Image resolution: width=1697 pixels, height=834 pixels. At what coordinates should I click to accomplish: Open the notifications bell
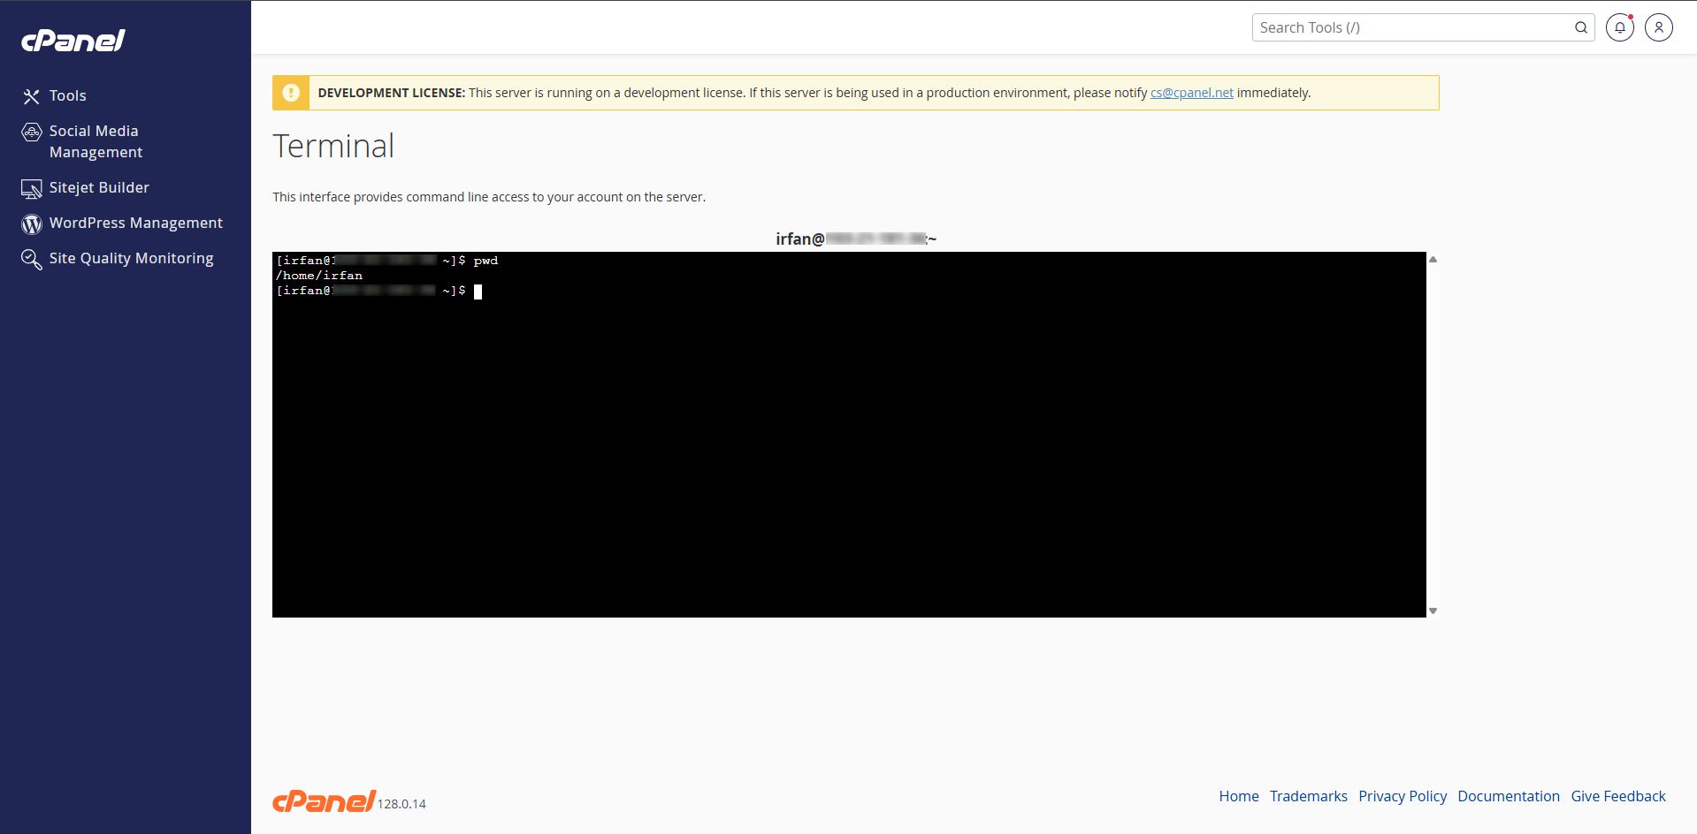[x=1620, y=27]
